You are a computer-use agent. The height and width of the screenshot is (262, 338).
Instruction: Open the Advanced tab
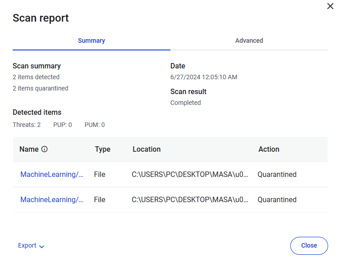coord(249,41)
